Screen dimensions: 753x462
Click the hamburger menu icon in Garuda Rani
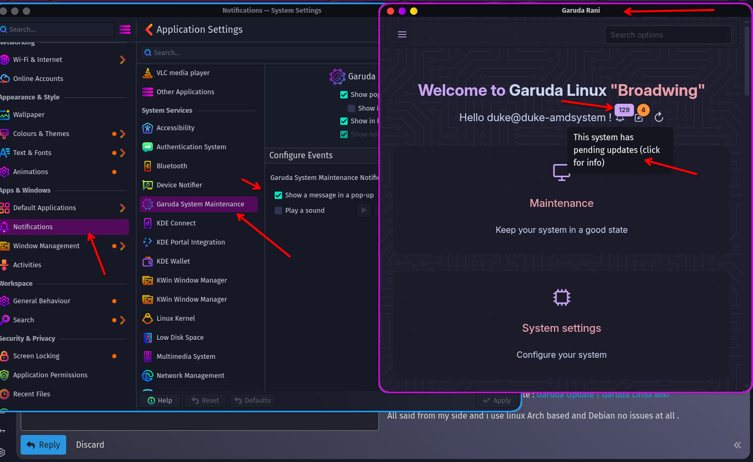(x=402, y=34)
